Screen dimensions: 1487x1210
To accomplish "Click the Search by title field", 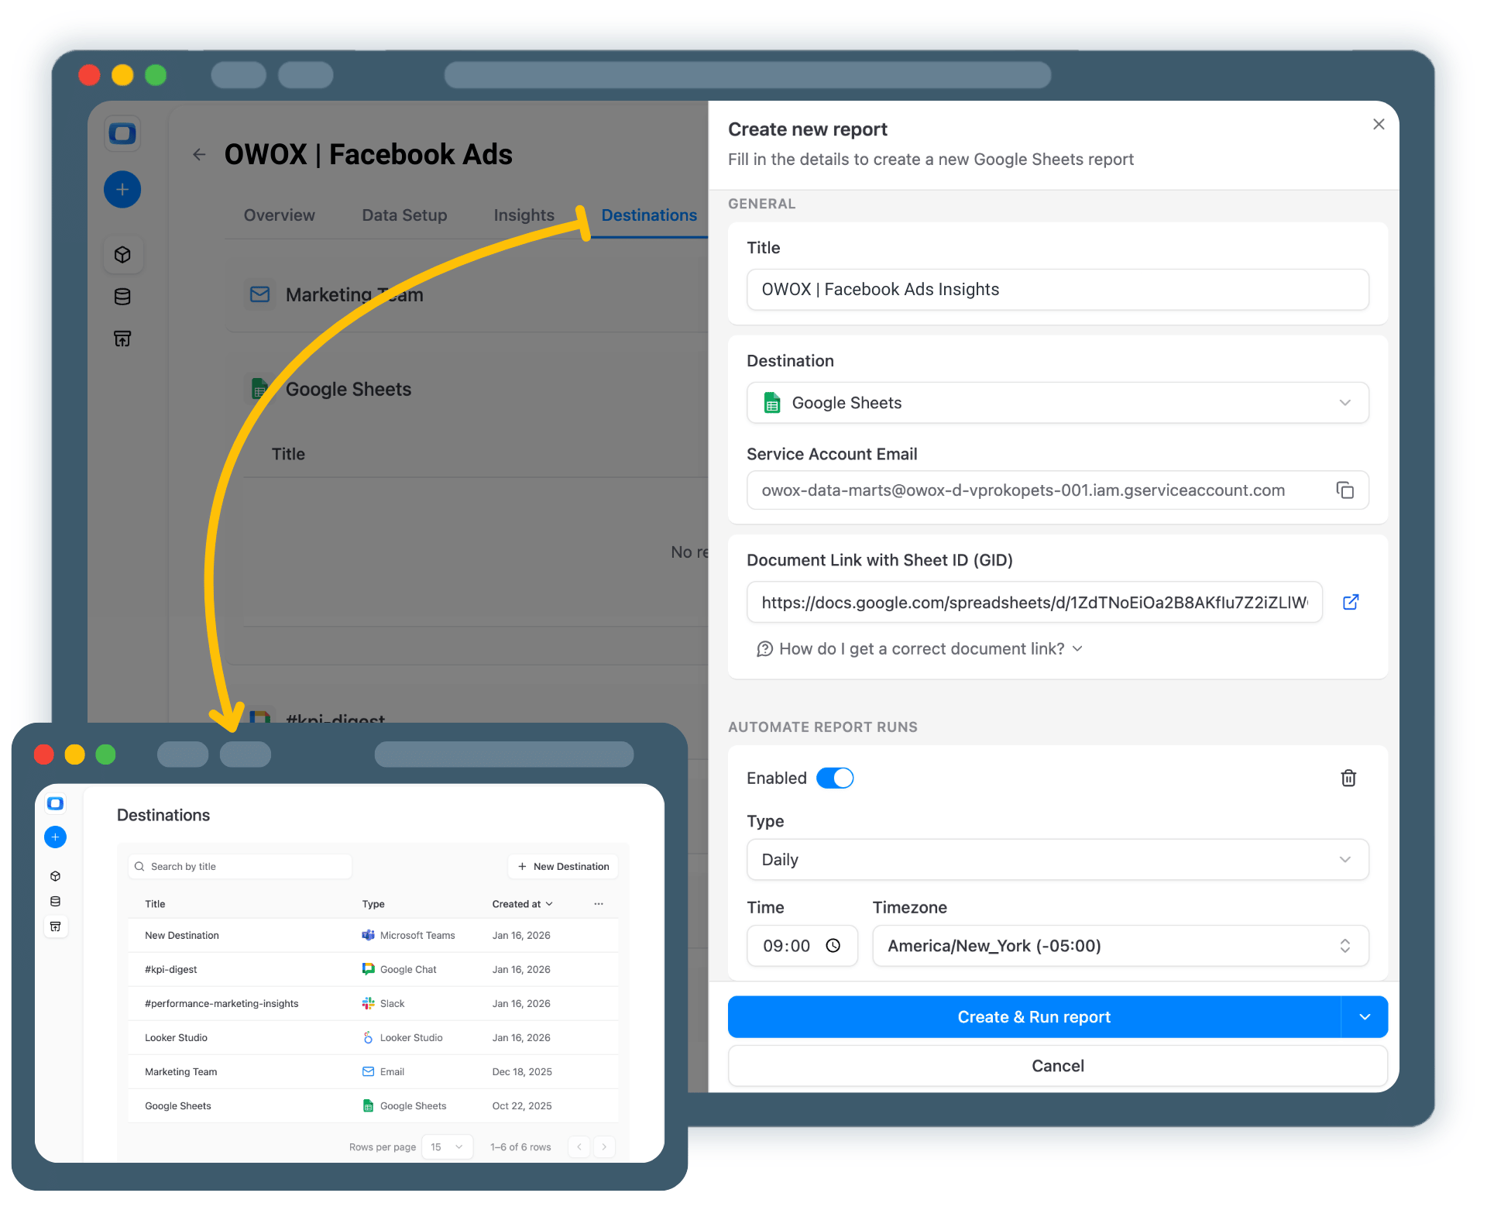I will [x=239, y=866].
